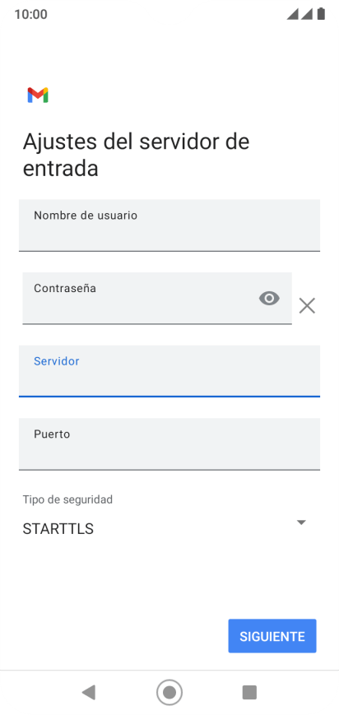The image size is (339, 715).
Task: Tap the Android back navigation triangle
Action: [88, 692]
